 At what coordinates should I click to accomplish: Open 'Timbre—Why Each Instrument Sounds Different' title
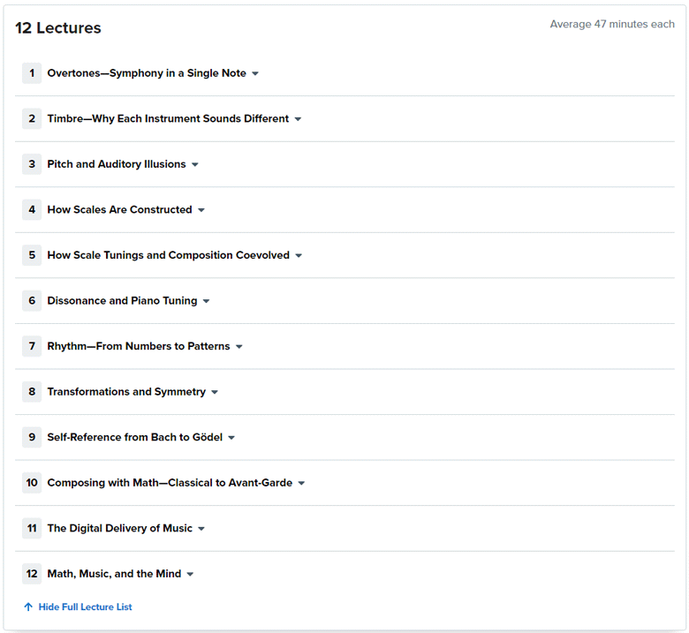point(169,118)
